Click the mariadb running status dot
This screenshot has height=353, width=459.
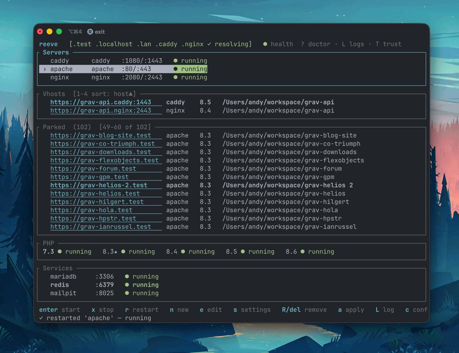127,276
